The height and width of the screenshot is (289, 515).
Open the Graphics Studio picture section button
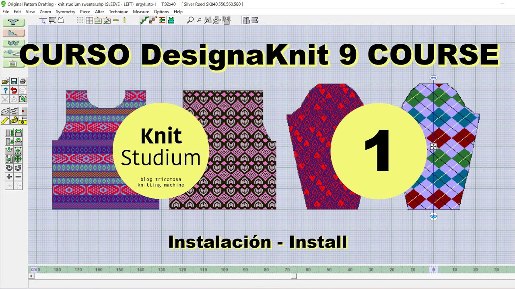tap(14, 63)
